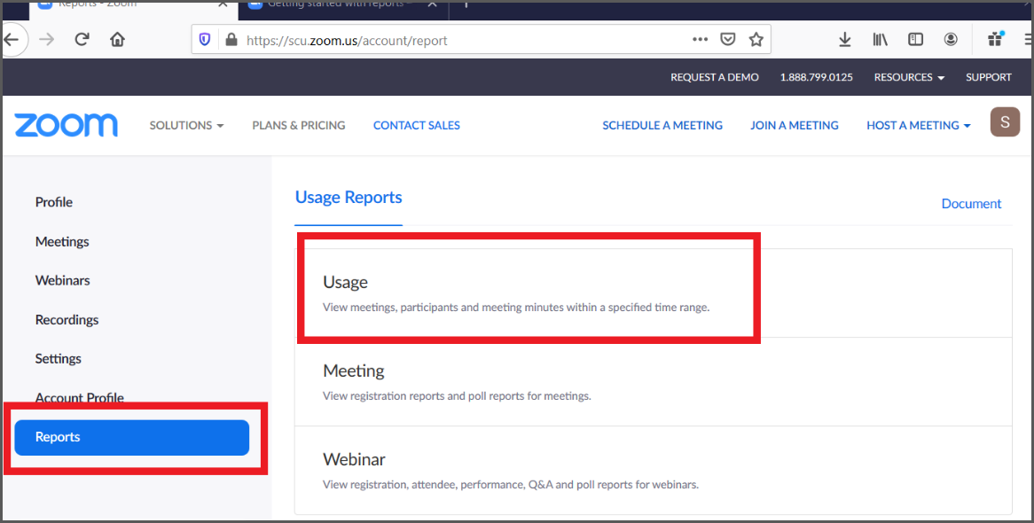Click the Zoom logo to go home
The height and width of the screenshot is (523, 1034).
click(x=66, y=125)
